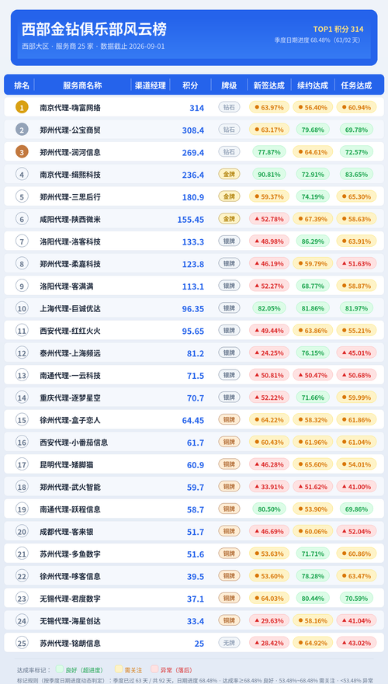
Task: Select the 钻石 tier badge for 南京代理-嗨富网络
Action: click(x=229, y=107)
